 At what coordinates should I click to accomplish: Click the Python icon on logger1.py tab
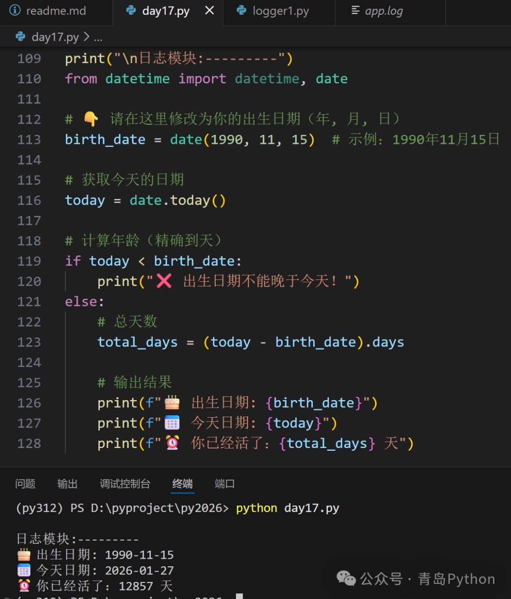(x=241, y=10)
